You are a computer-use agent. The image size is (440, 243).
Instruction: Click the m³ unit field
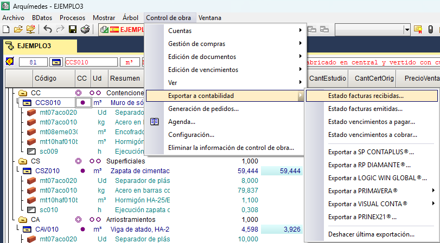pyautogui.click(x=129, y=62)
